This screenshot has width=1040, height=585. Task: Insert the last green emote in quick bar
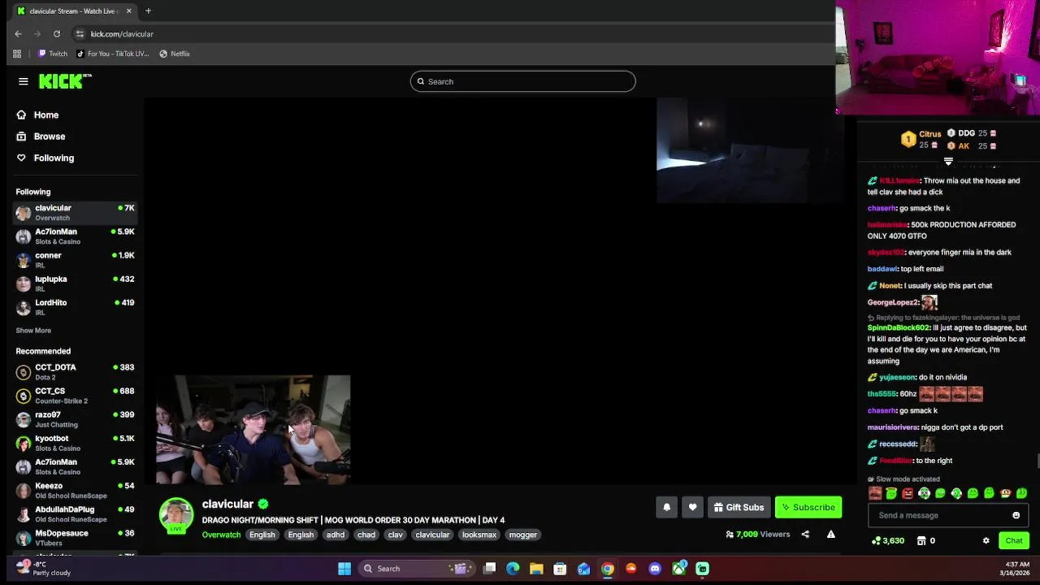[1021, 493]
